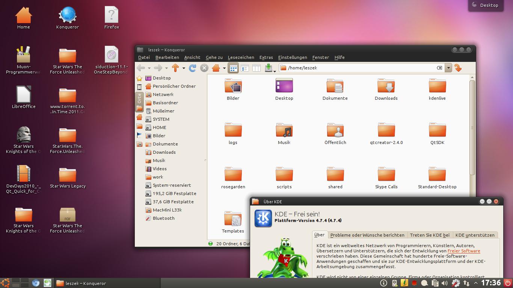Viewport: 513px width, 288px height.
Task: Open back history dropdown arrow
Action: 149,68
